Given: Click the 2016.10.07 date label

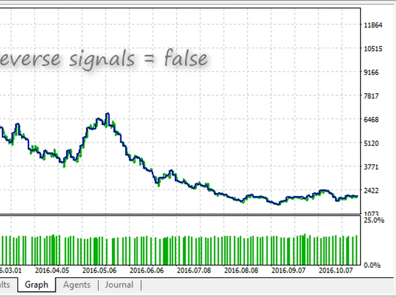Looking at the screenshot, I should [x=336, y=270].
